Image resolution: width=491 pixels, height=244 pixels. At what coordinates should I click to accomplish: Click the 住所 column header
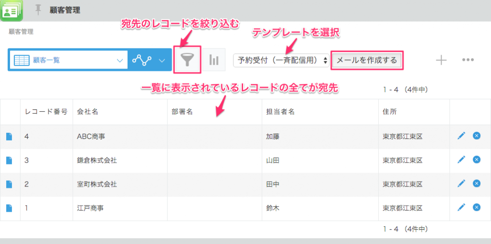414,112
